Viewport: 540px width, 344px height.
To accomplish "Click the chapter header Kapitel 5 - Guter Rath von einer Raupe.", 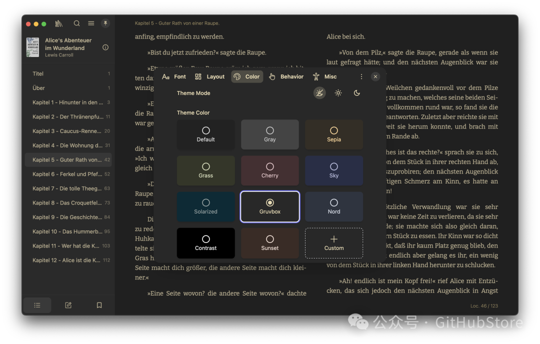I will tap(177, 23).
